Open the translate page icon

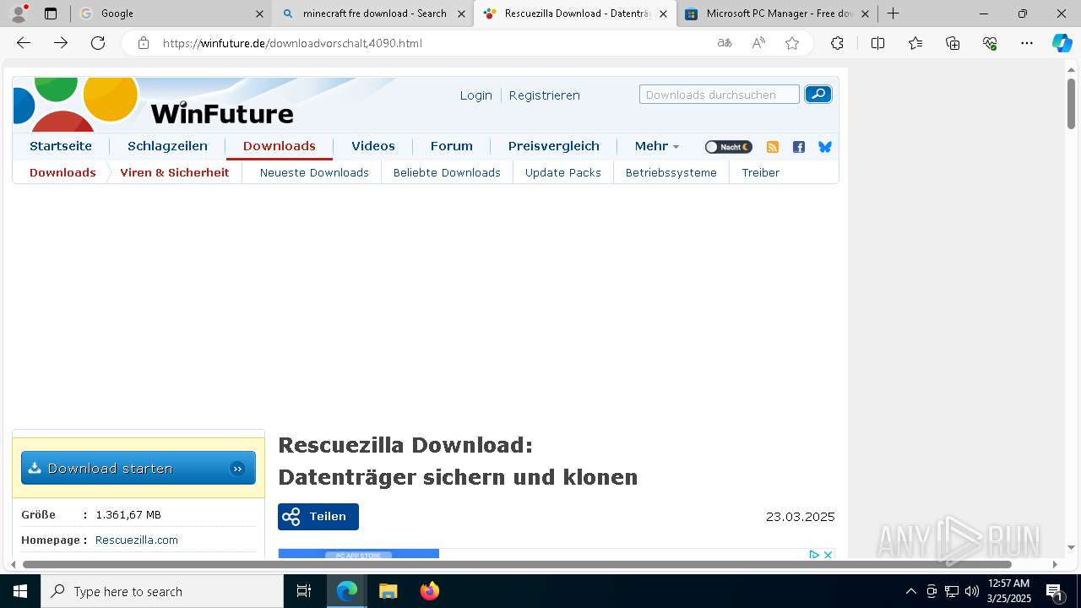725,43
